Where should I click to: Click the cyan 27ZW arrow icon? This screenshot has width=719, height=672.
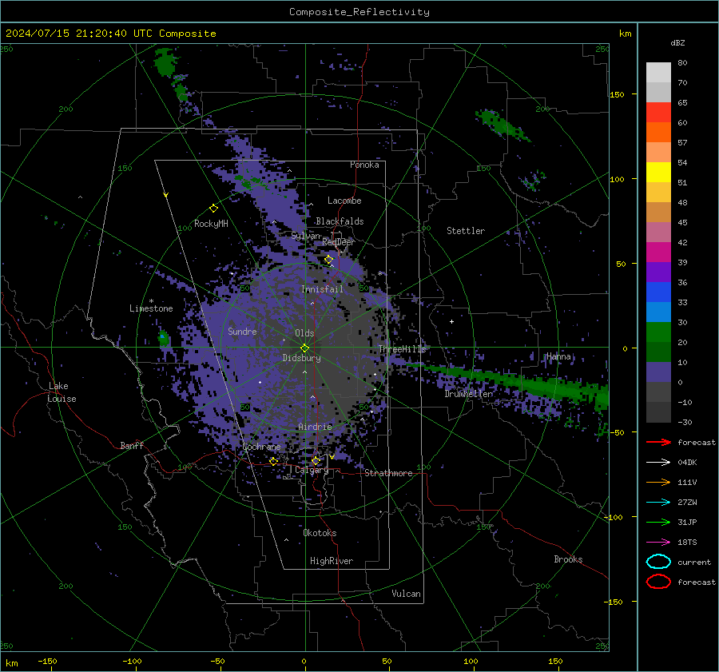click(x=658, y=503)
